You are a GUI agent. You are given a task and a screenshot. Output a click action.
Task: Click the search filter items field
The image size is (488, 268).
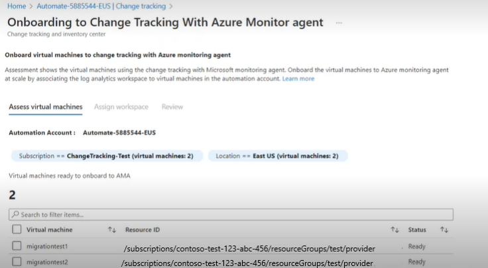click(x=232, y=215)
